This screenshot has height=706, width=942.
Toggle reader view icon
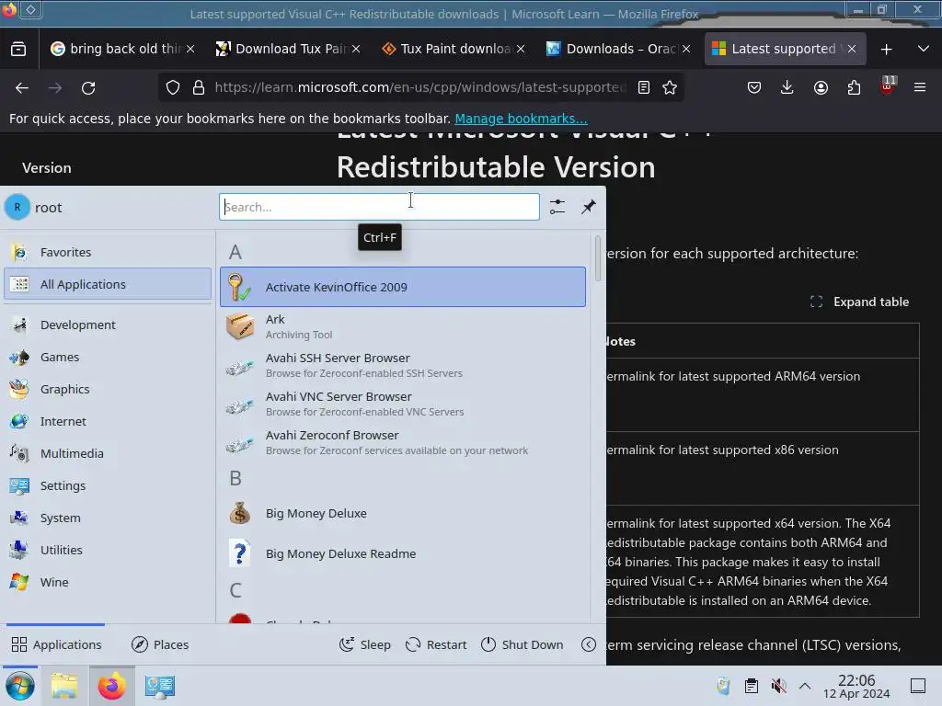click(x=643, y=87)
